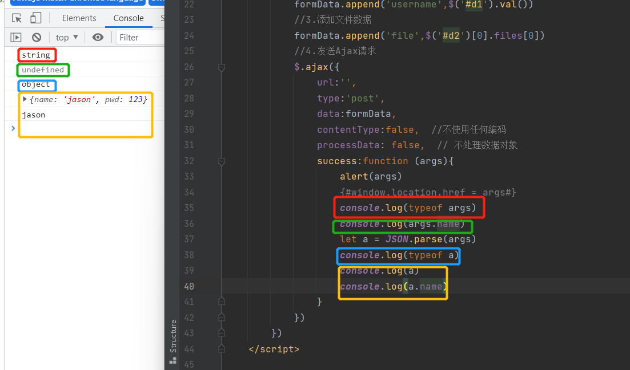
Task: Click the console prompt chevron
Action: coord(13,128)
